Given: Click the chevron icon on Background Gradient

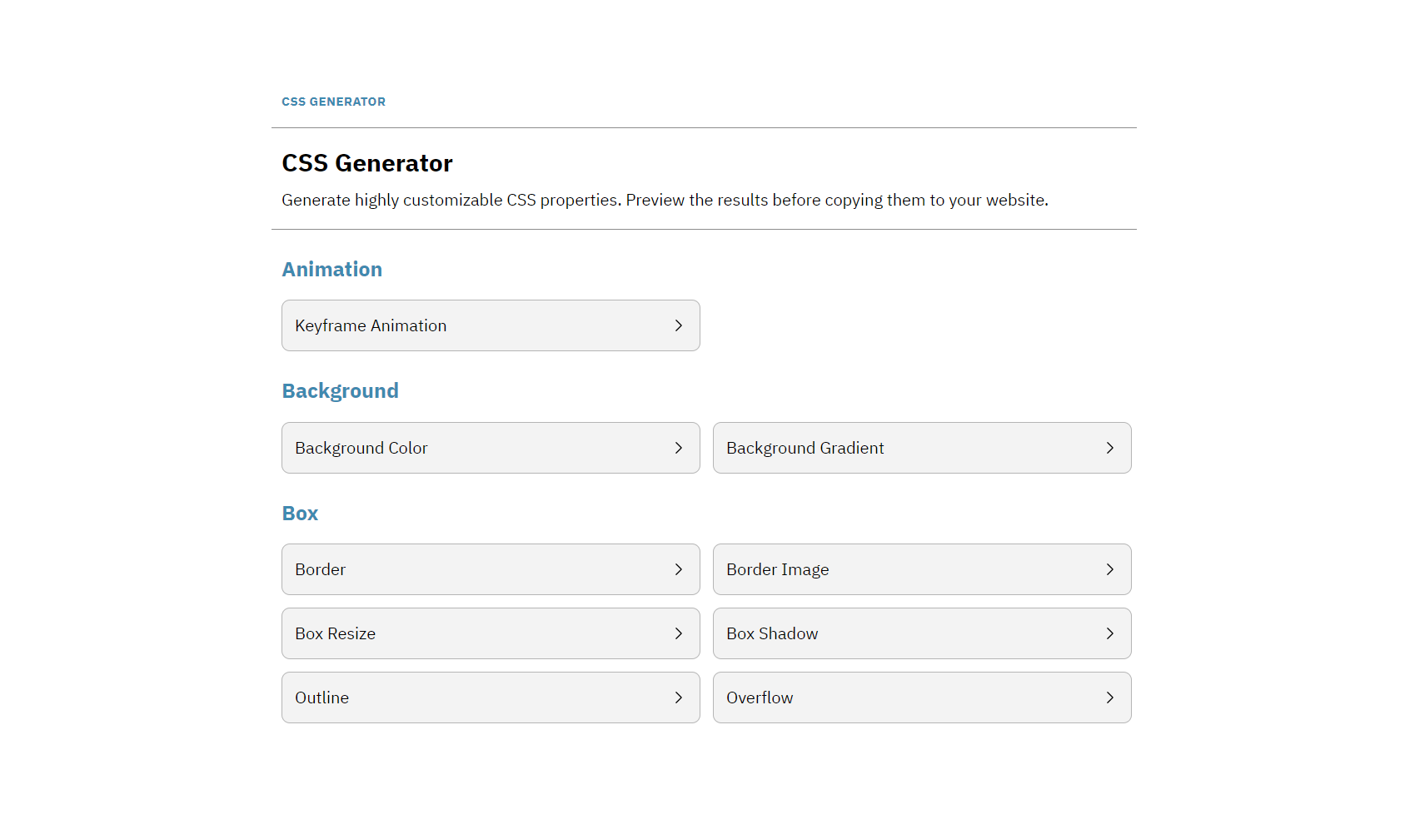Looking at the screenshot, I should coord(1110,448).
